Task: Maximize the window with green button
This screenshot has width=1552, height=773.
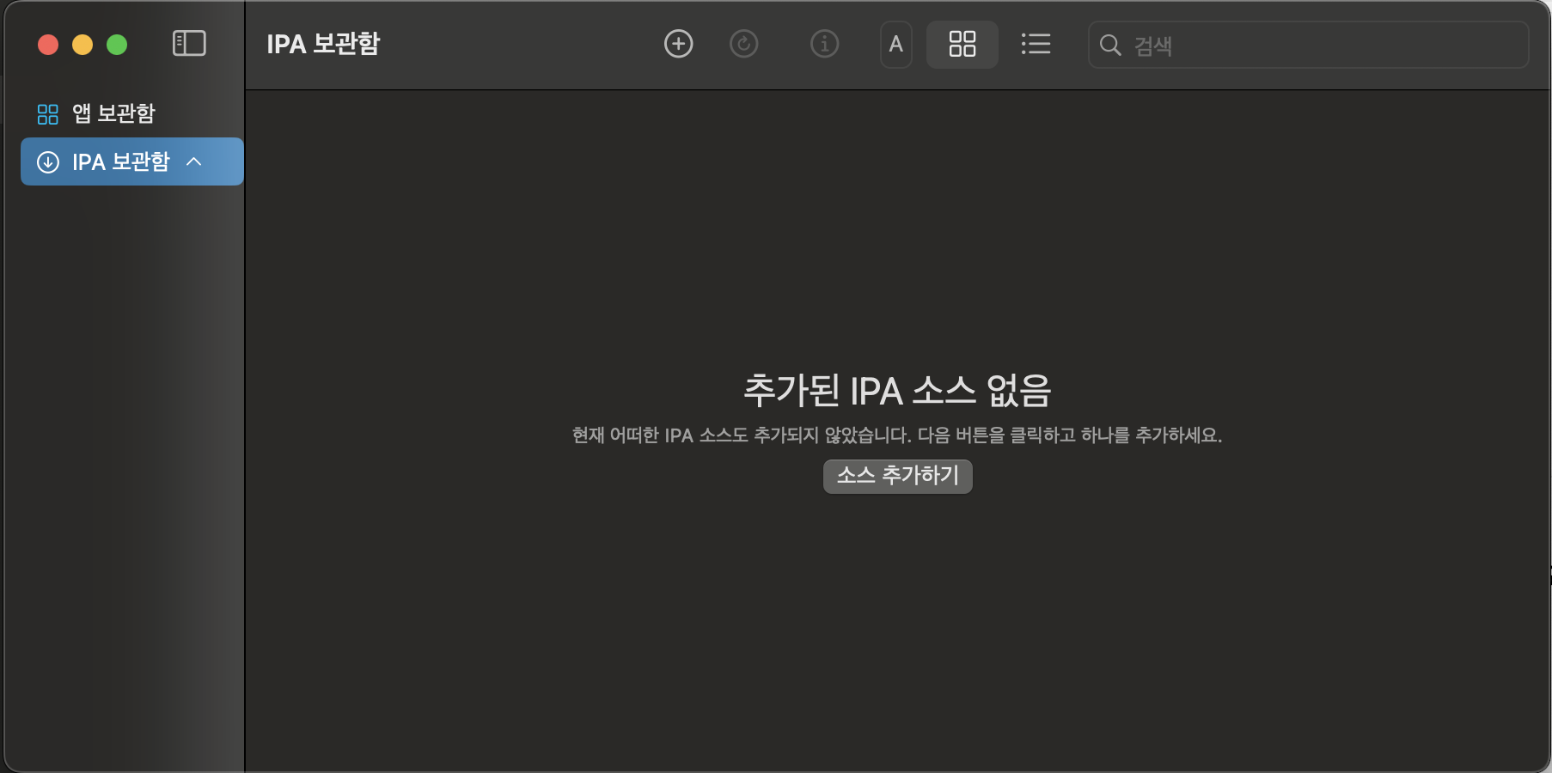Action: [x=117, y=45]
